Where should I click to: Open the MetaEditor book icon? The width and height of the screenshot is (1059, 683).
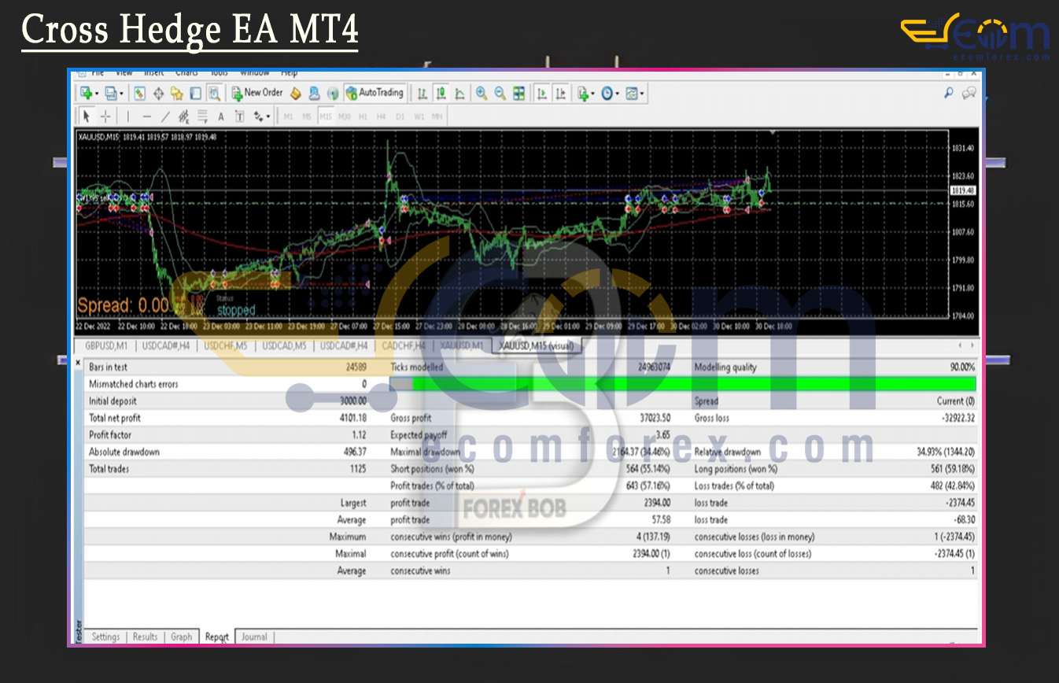pos(296,94)
